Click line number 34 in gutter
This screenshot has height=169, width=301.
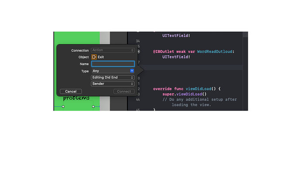point(138,41)
